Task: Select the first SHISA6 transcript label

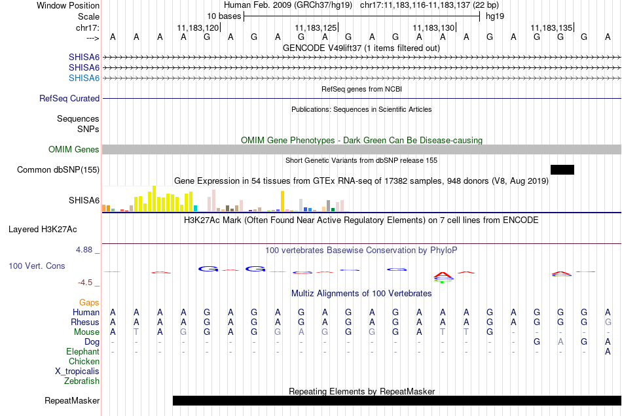Action: point(84,58)
